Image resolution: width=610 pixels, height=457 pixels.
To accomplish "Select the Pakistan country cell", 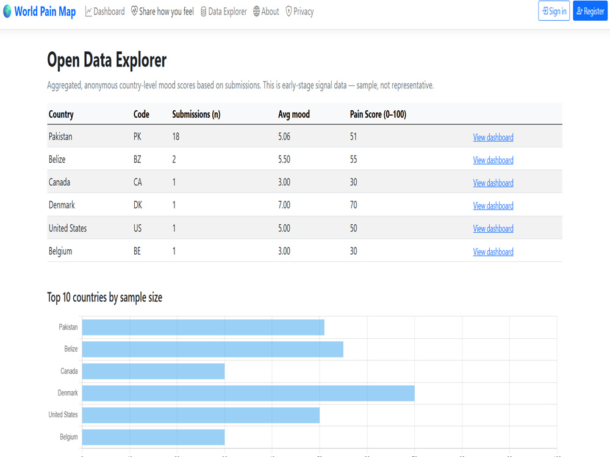I will point(60,136).
